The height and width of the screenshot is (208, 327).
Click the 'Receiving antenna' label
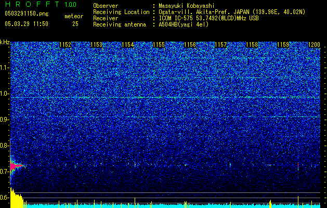[120, 24]
